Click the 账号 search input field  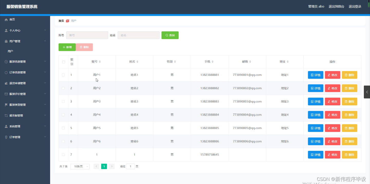(x=87, y=35)
